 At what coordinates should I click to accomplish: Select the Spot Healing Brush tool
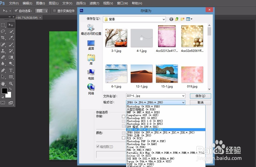coord(3,44)
